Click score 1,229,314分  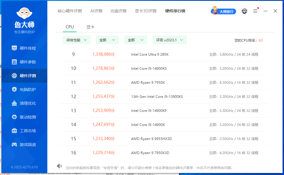[104, 153]
